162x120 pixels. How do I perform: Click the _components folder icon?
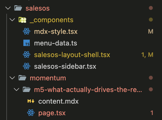(22, 20)
